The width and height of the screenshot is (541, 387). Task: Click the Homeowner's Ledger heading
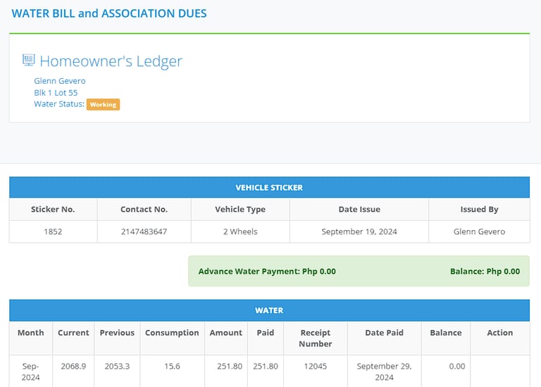click(111, 61)
